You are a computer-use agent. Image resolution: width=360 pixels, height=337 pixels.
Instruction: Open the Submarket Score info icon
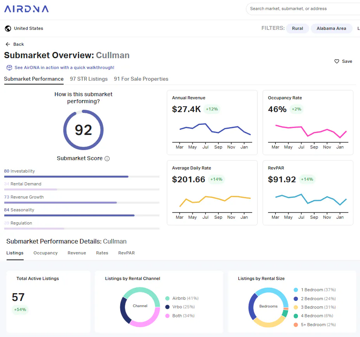(107, 159)
